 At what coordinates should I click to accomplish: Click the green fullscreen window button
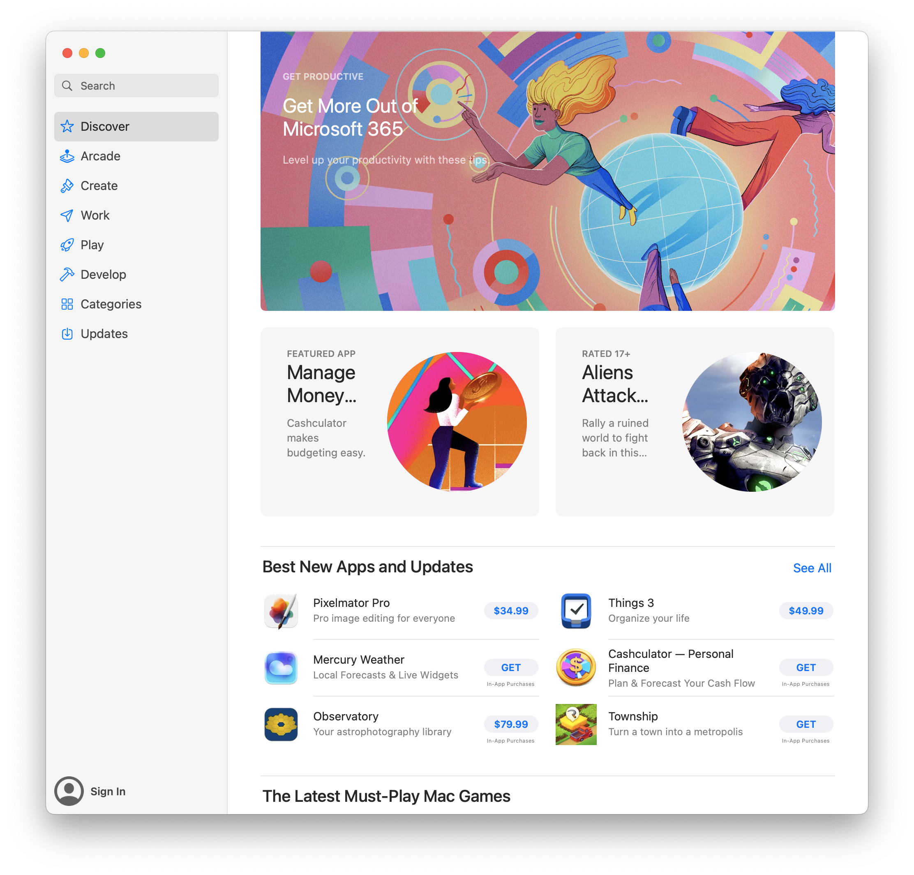coord(100,53)
